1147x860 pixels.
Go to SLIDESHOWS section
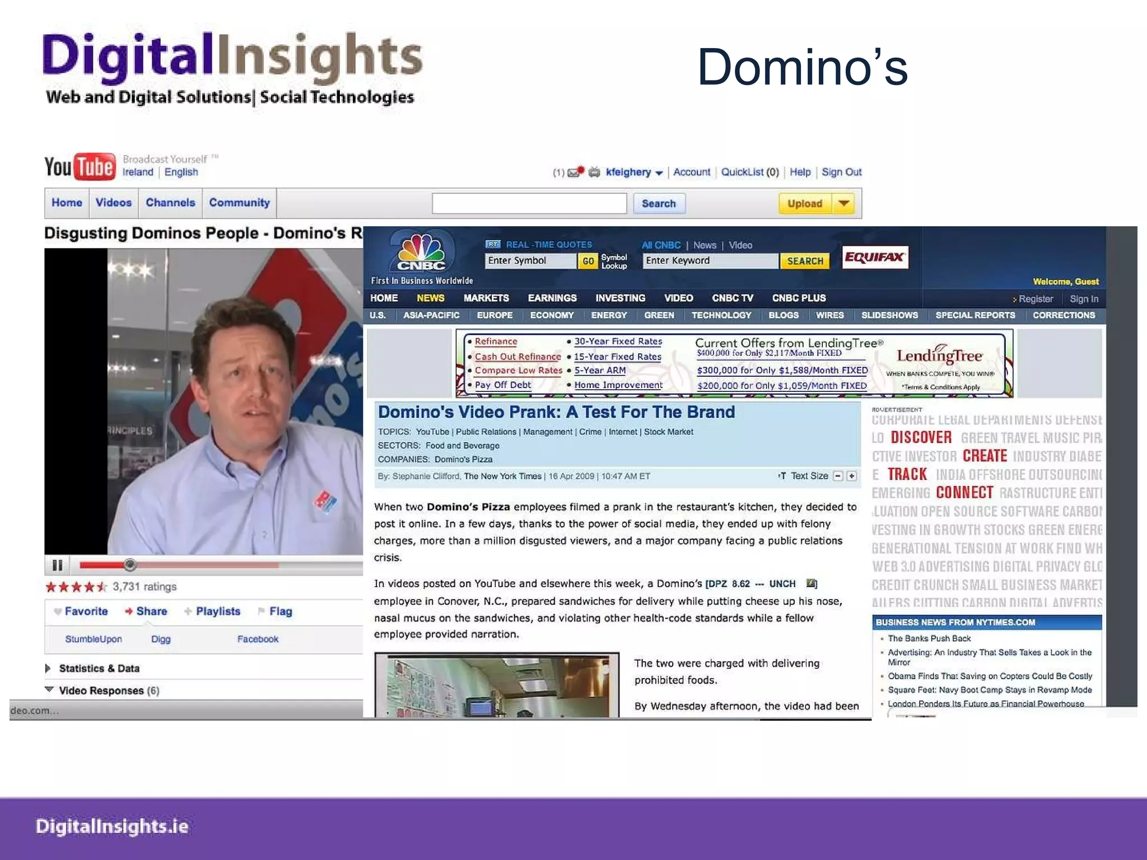coord(890,315)
